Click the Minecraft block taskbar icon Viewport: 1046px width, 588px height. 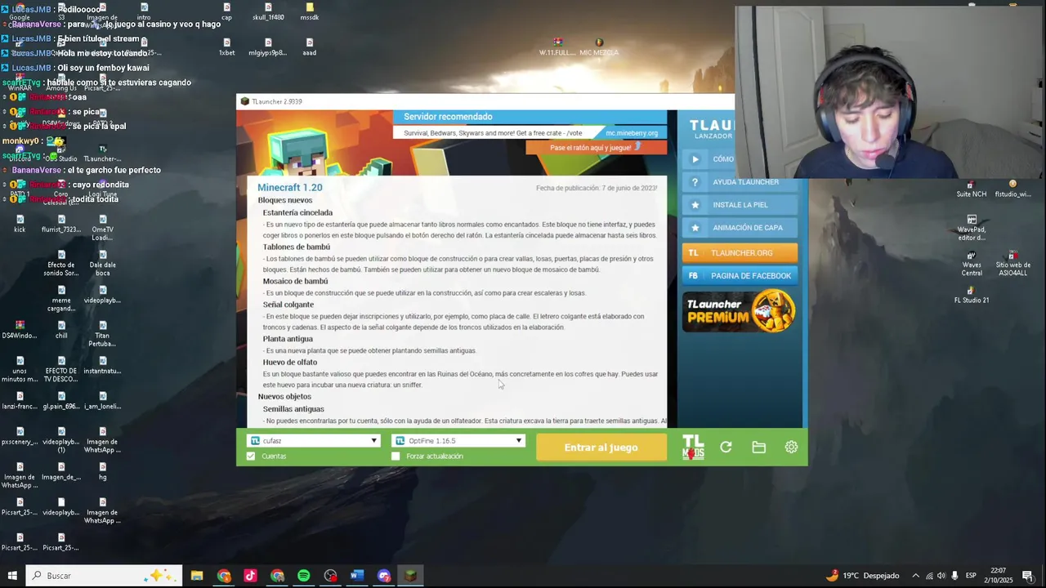(x=410, y=576)
